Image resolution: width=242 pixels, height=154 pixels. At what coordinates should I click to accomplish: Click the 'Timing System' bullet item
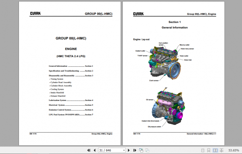pyautogui.click(x=56, y=79)
